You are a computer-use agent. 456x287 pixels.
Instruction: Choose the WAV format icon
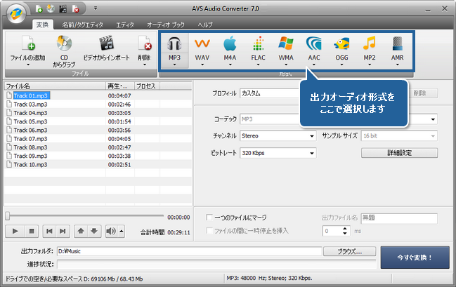point(202,47)
